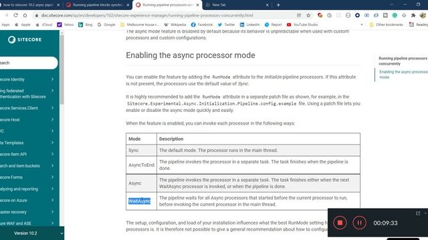
Task: Go to browser home page icon
Action: click(x=25, y=15)
